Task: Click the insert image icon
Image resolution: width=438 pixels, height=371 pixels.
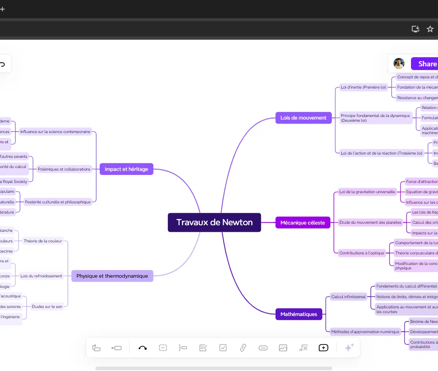Action: [283, 348]
